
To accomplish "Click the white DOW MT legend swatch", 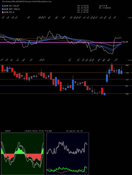I will pyautogui.click(x=3, y=9).
